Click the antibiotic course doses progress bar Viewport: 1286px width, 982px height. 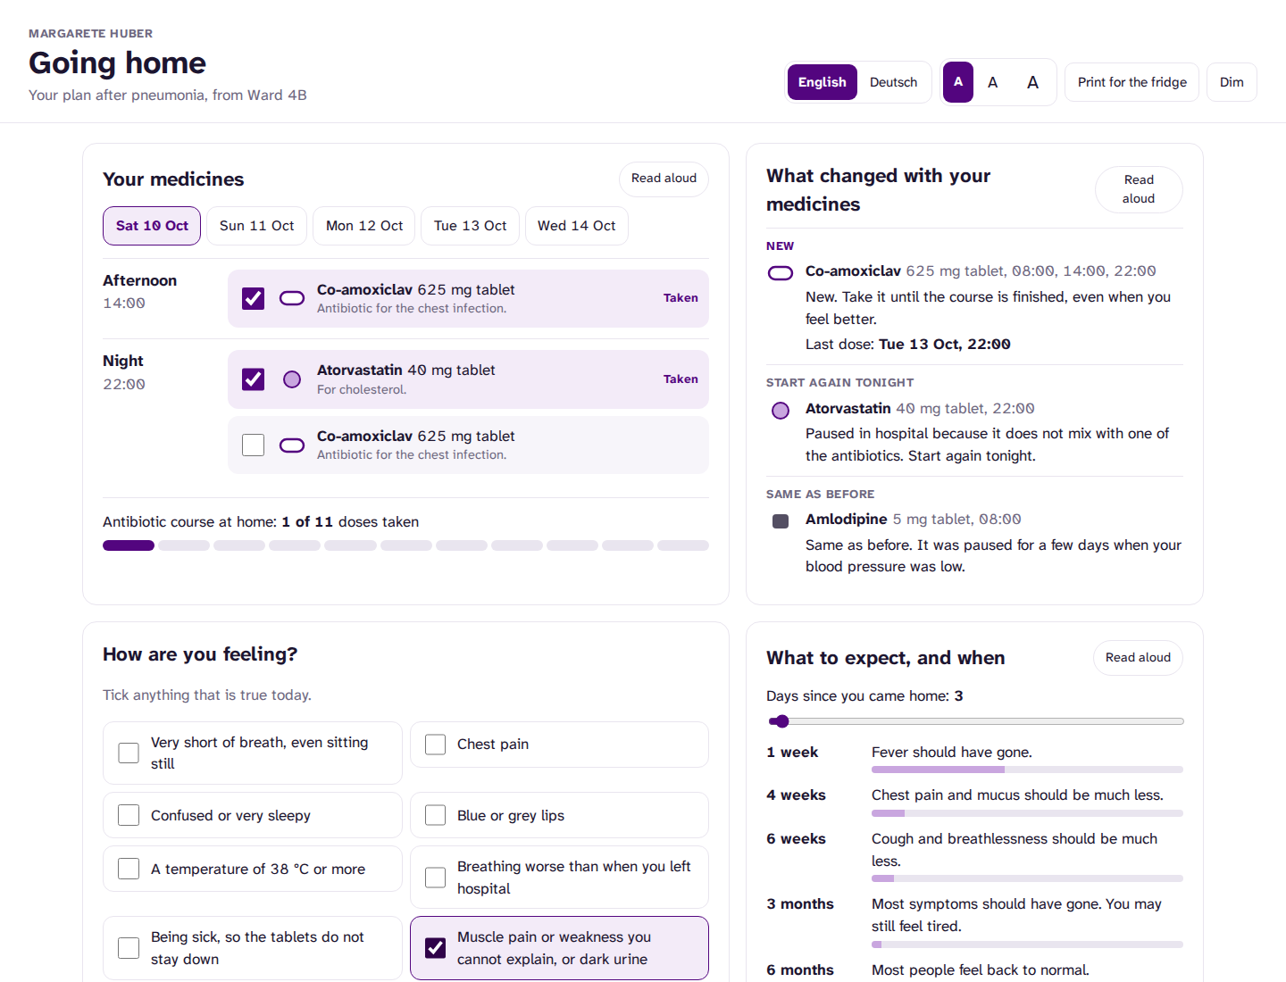pyautogui.click(x=405, y=545)
